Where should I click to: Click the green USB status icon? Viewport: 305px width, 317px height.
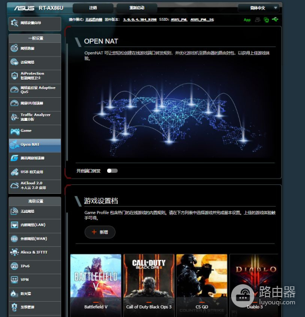point(275,20)
